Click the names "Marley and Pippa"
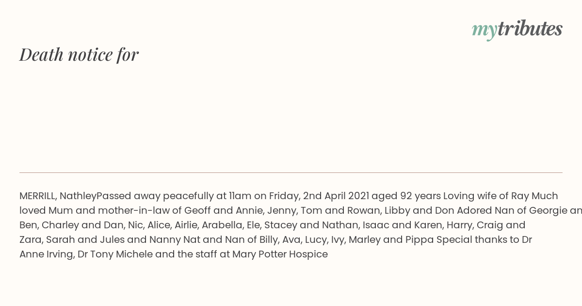The image size is (582, 306). click(391, 239)
